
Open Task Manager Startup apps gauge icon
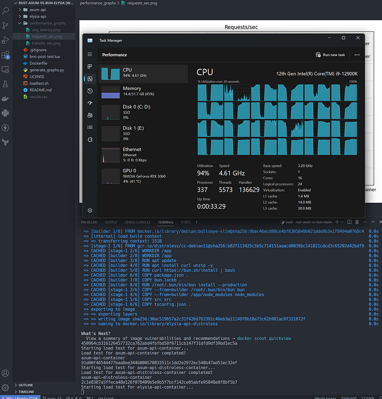90,103
